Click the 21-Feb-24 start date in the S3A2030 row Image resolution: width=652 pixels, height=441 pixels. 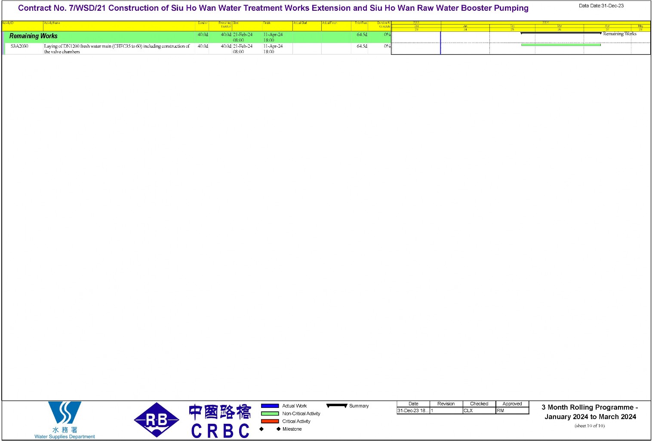point(243,46)
